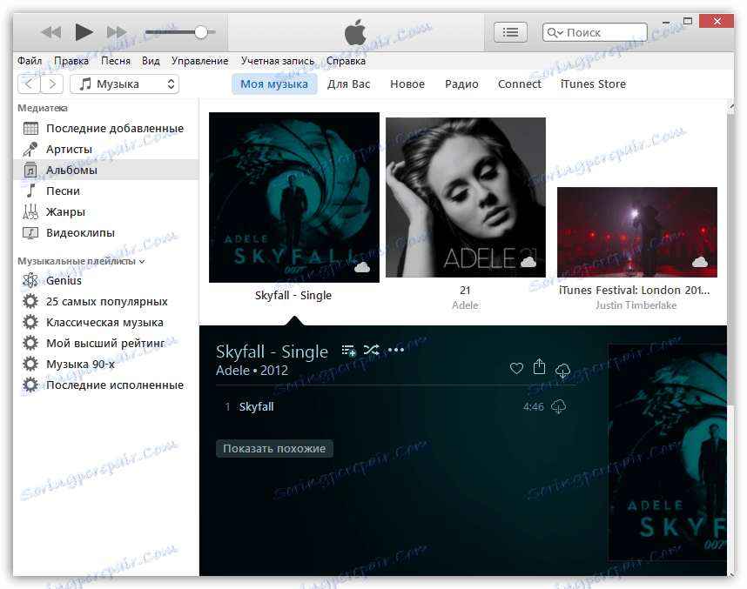This screenshot has height=589, width=747.
Task: Click the iTunes Festival London album cover
Action: coord(637,232)
